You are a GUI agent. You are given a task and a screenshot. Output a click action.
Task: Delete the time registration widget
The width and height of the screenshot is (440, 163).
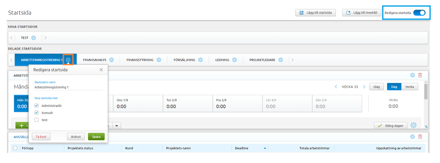(x=420, y=75)
